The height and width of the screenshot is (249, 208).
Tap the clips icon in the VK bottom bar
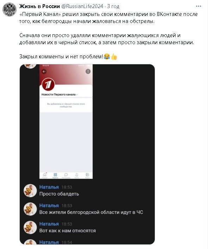[77, 175]
